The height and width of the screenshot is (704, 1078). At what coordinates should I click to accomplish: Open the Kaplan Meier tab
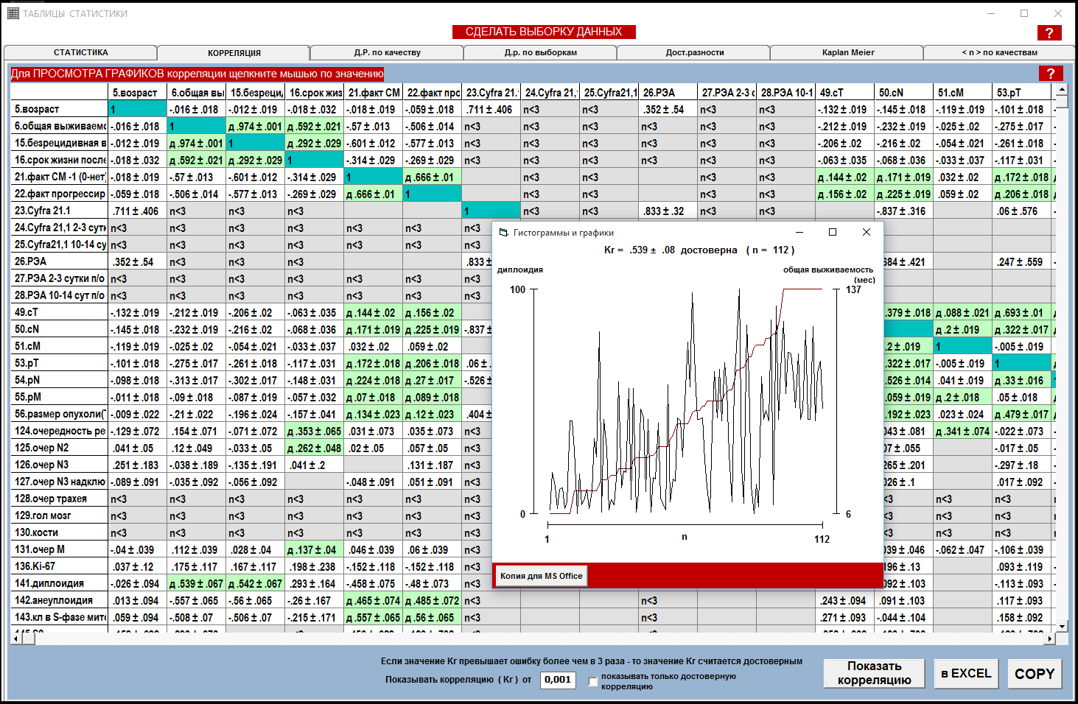847,53
